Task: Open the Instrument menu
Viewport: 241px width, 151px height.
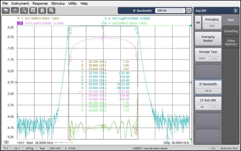Action: [20, 3]
